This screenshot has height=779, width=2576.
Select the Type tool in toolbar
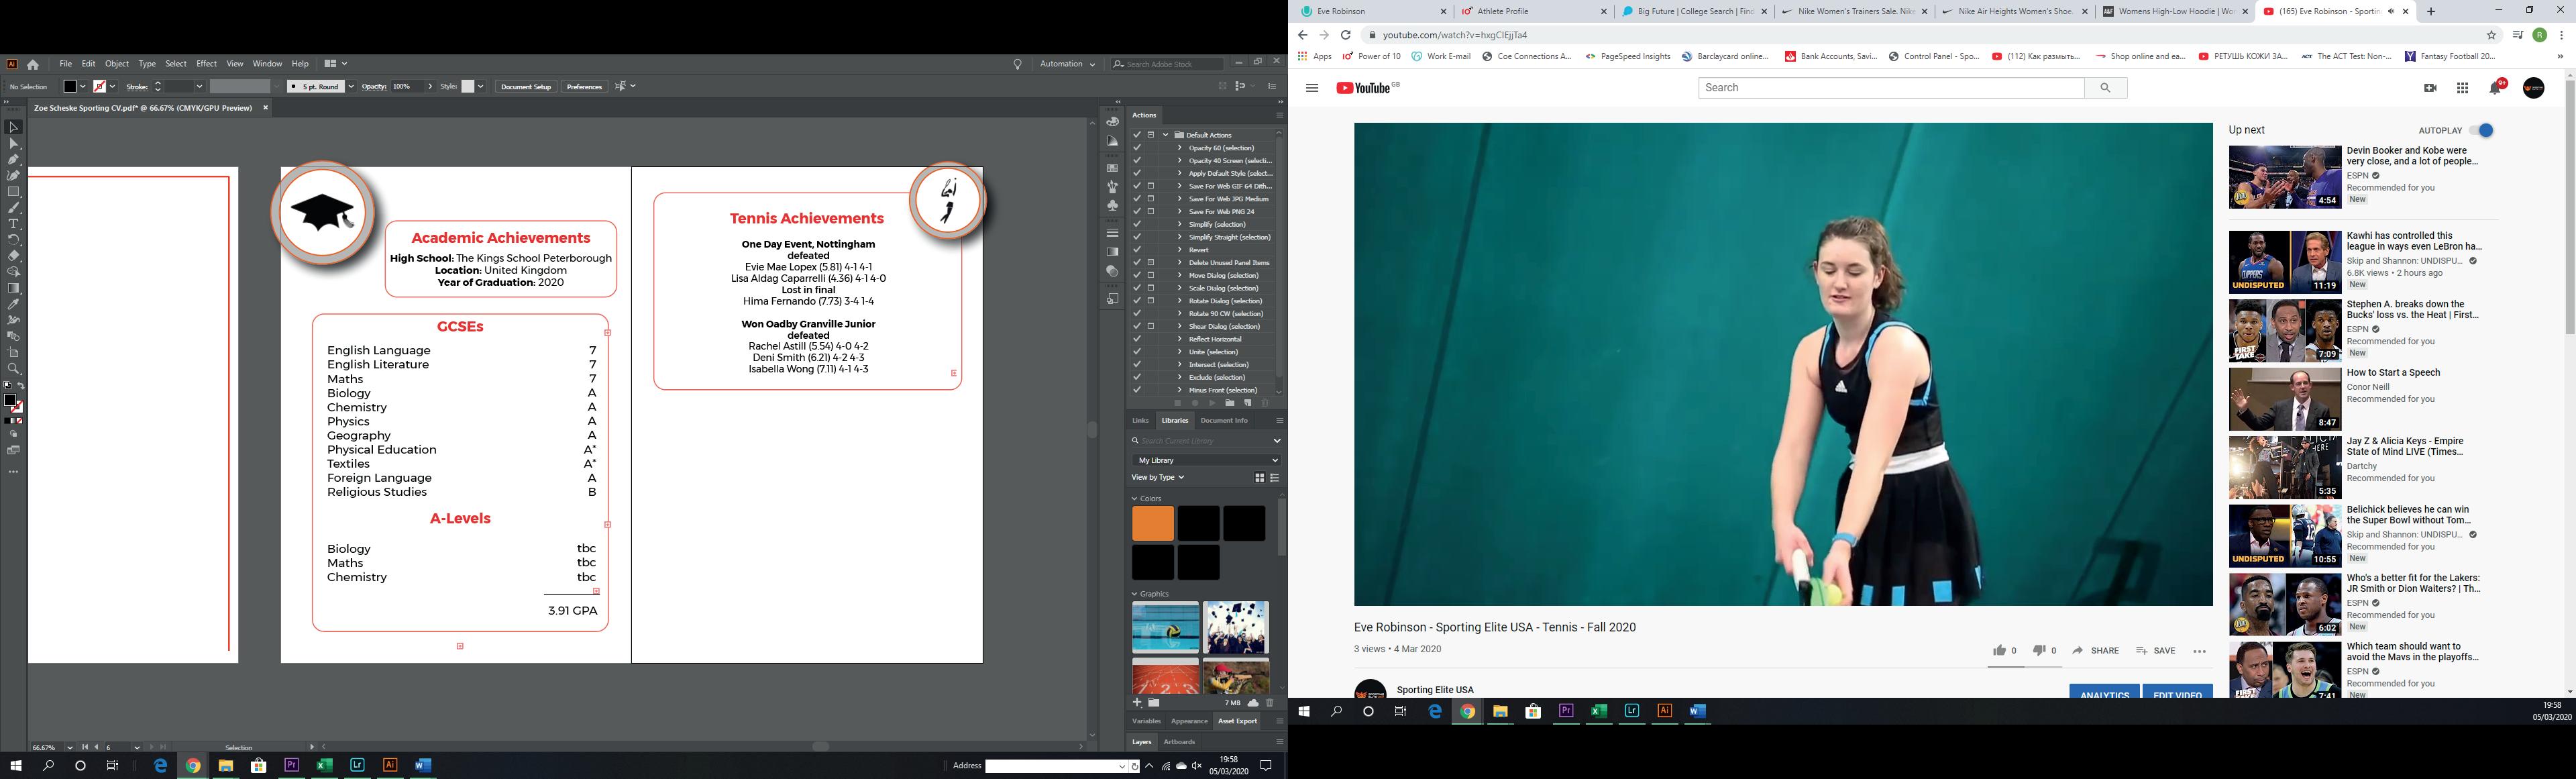tap(14, 224)
